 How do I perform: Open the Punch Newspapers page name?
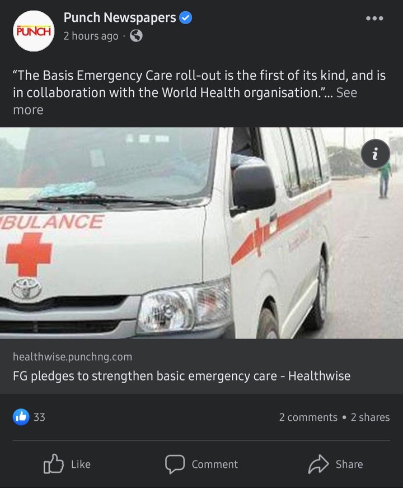pos(120,18)
